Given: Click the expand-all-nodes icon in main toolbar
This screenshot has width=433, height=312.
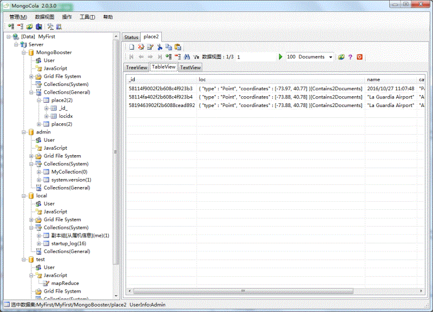Looking at the screenshot, I should [x=11, y=26].
